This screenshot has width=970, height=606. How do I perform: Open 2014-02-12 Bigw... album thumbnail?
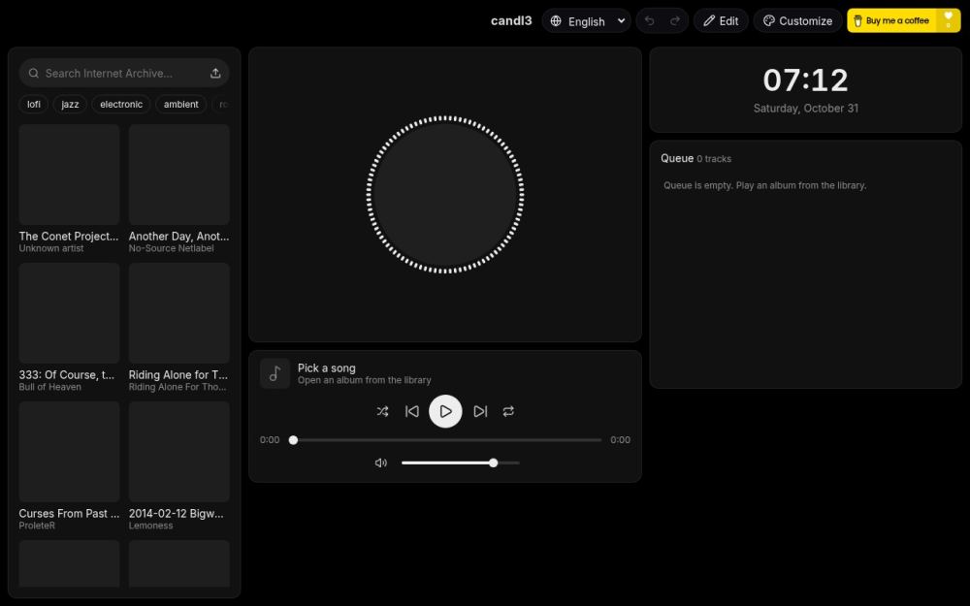click(179, 452)
